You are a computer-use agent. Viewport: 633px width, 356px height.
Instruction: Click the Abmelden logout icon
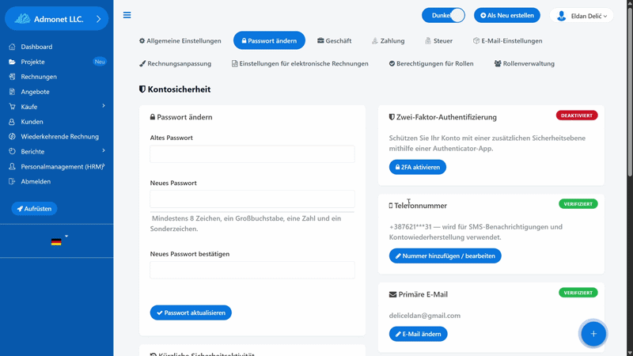tap(12, 181)
